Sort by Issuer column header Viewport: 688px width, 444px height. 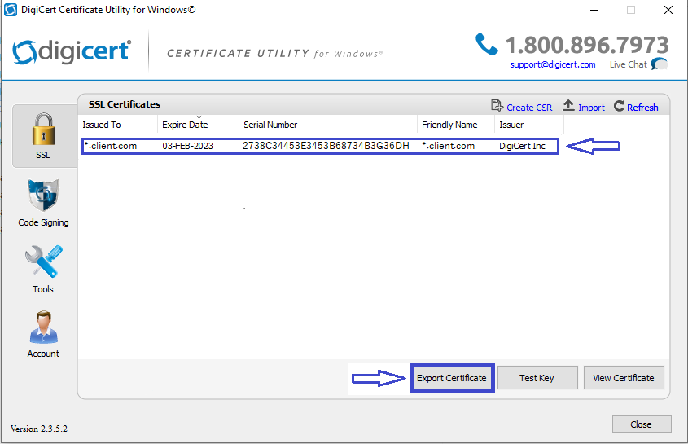click(x=529, y=125)
